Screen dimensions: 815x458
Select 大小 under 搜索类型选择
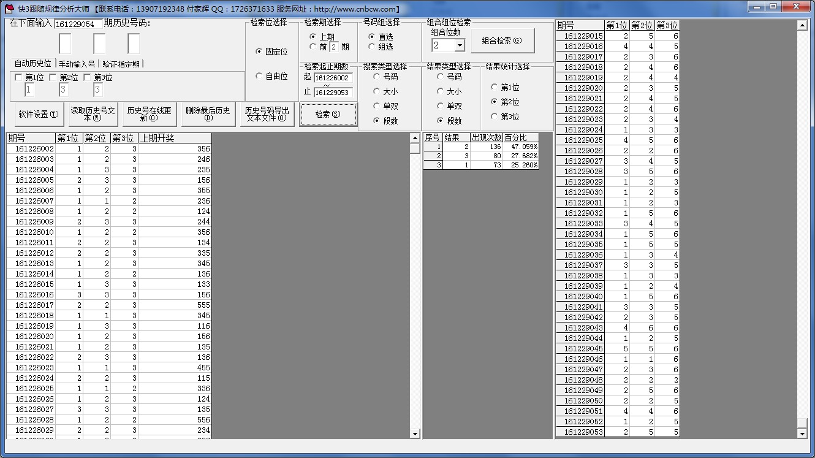(377, 91)
